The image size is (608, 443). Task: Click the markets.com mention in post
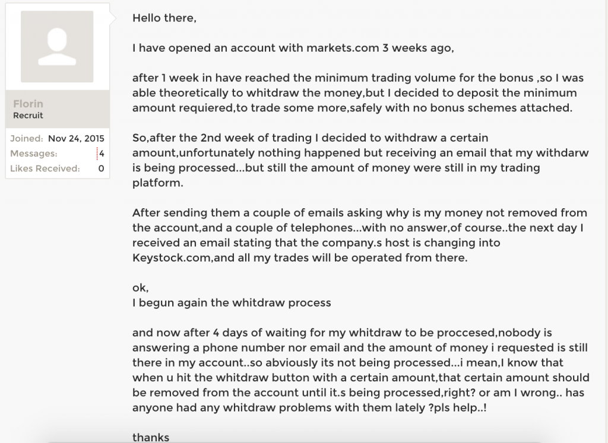[x=343, y=47]
